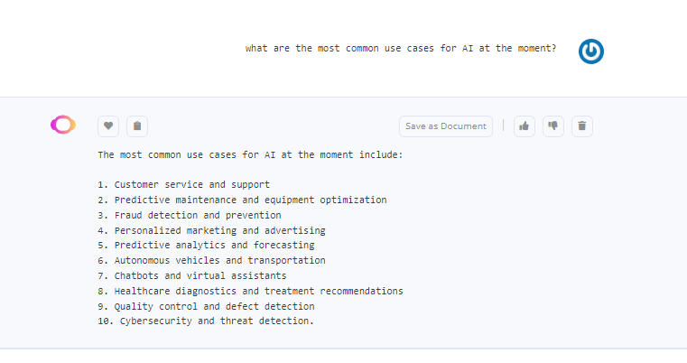Select the 'Autonomous vehicles and transportation' line
Screen dimensions: 687x363
[211, 260]
